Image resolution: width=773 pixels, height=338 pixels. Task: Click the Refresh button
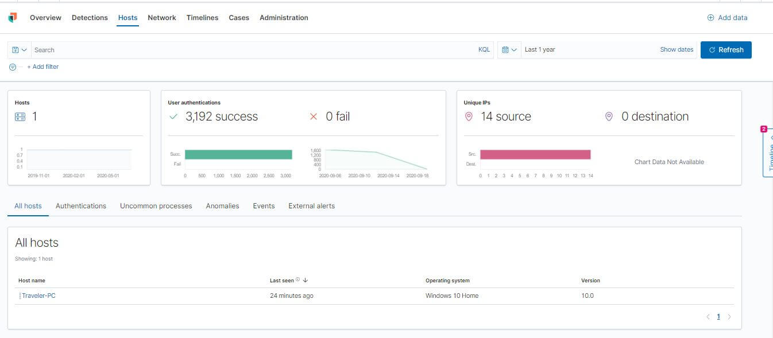pyautogui.click(x=726, y=50)
